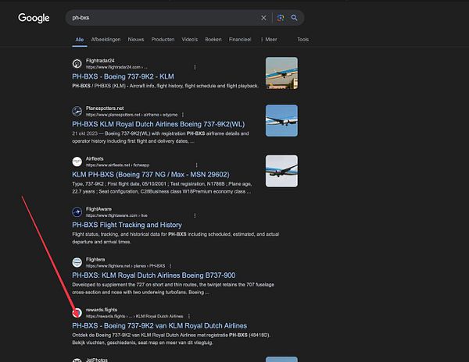Open the Planespotters.net result options menu
Image resolution: width=469 pixels, height=362 pixels.
[x=183, y=115]
